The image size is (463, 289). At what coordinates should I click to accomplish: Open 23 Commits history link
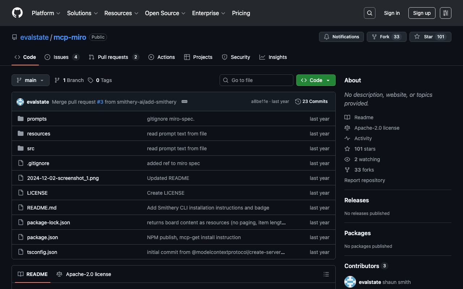[x=311, y=102]
